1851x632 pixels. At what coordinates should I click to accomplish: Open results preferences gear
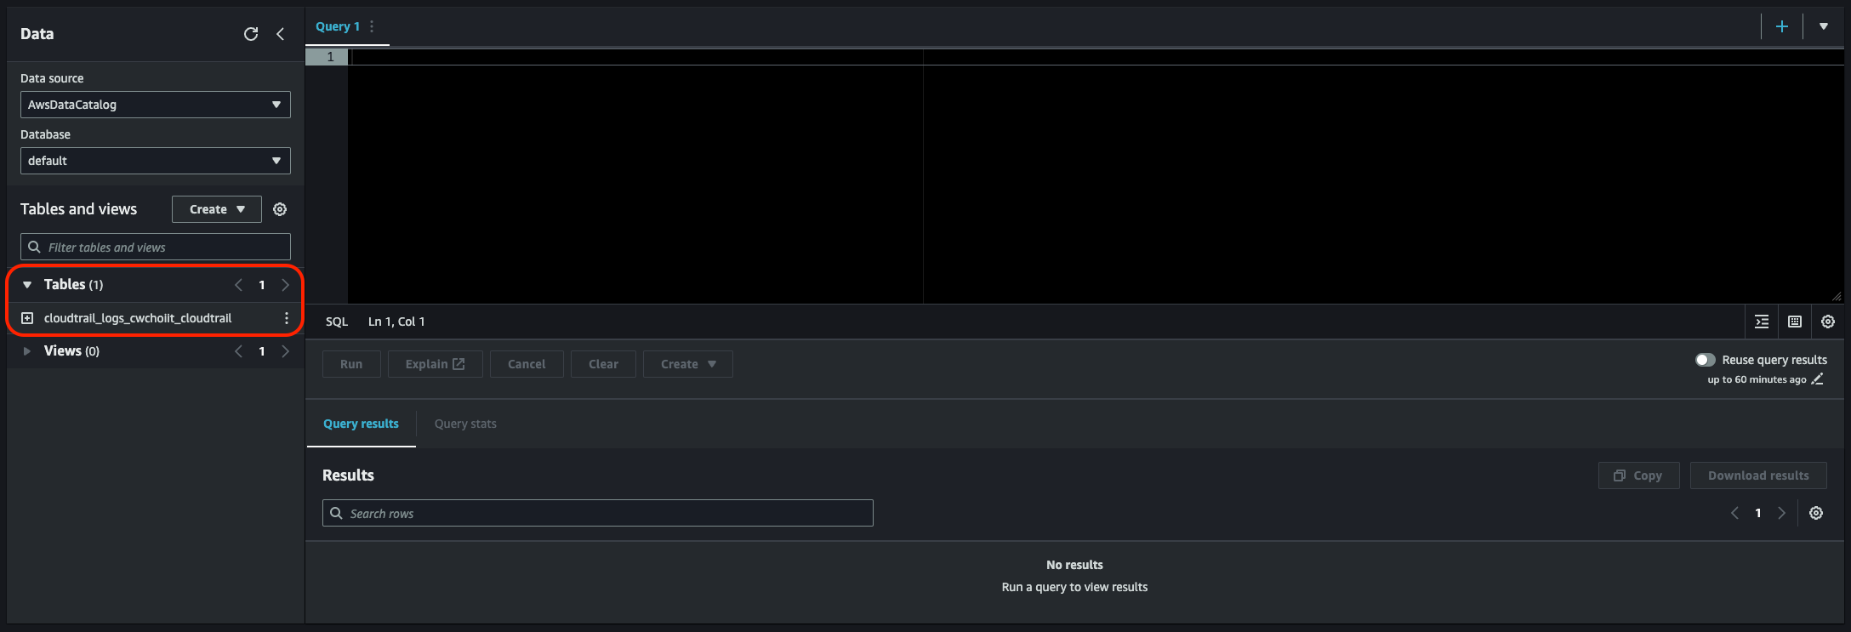[x=1816, y=513]
